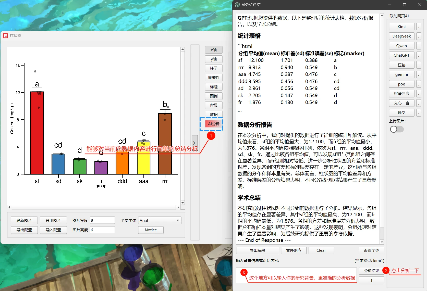Open ChatGPT web AI
The image size is (427, 291).
point(401,55)
